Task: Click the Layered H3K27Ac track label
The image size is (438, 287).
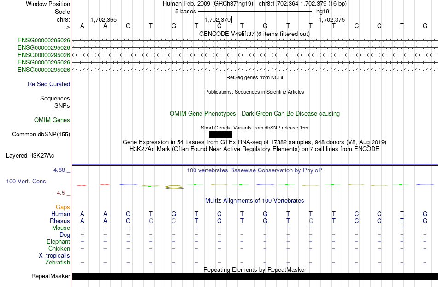Action: (x=30, y=156)
